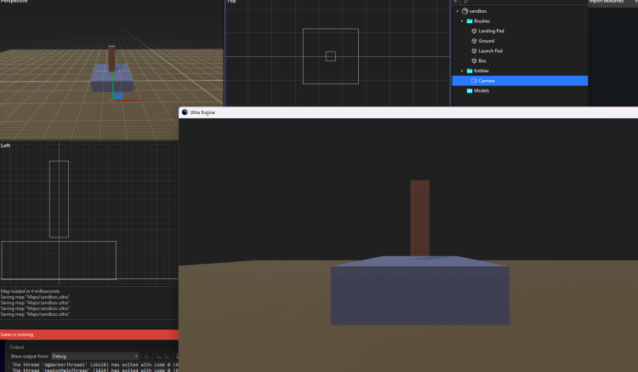Select the Landing Pad tree item
The image size is (638, 372).
491,31
